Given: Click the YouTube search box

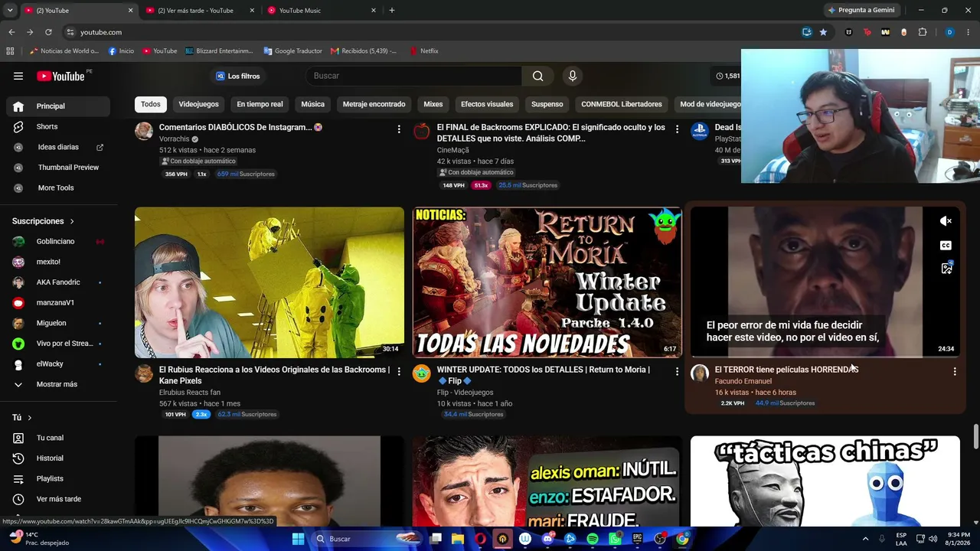Looking at the screenshot, I should click(x=413, y=76).
